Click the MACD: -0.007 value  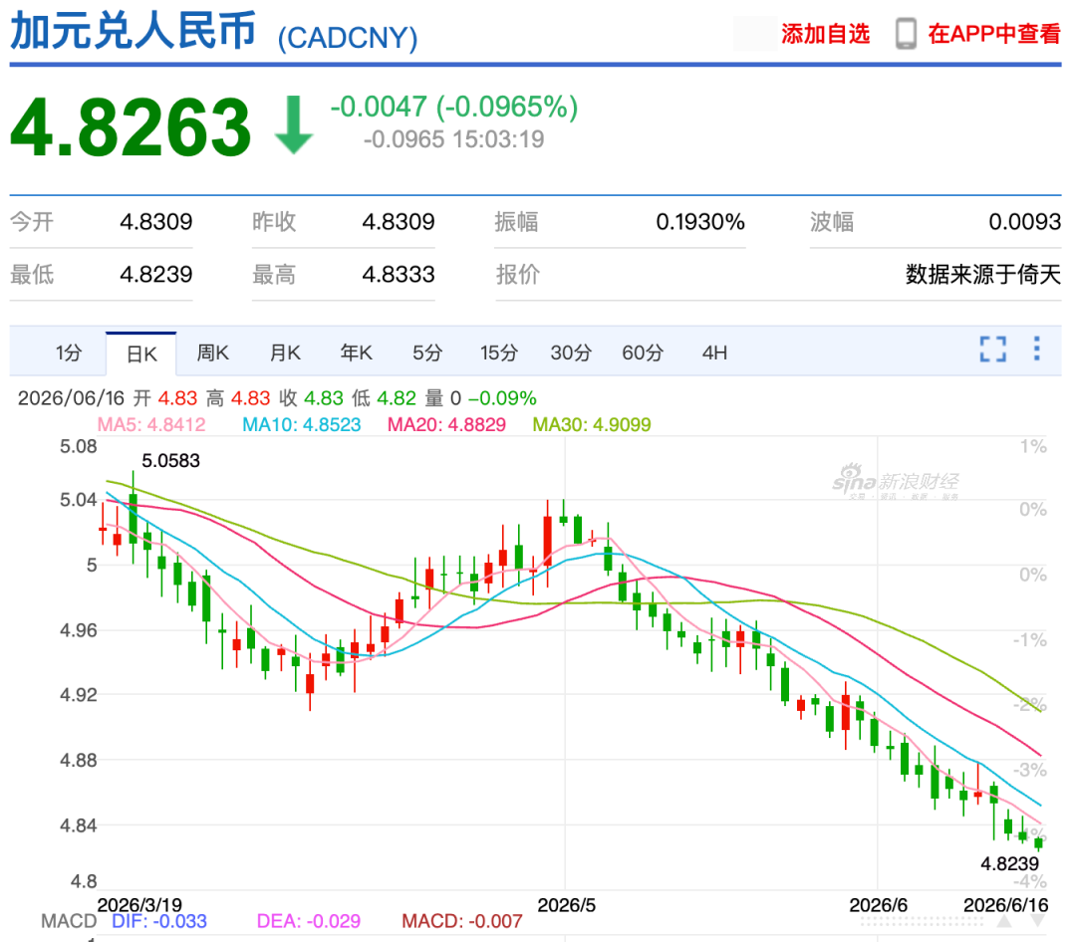462,921
